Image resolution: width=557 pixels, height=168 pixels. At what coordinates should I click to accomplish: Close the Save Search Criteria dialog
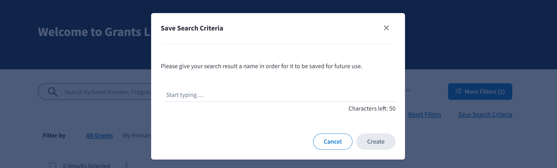(x=386, y=28)
